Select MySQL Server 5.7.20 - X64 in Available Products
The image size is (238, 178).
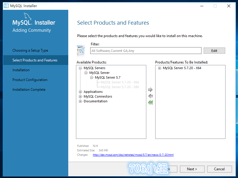click(x=120, y=82)
